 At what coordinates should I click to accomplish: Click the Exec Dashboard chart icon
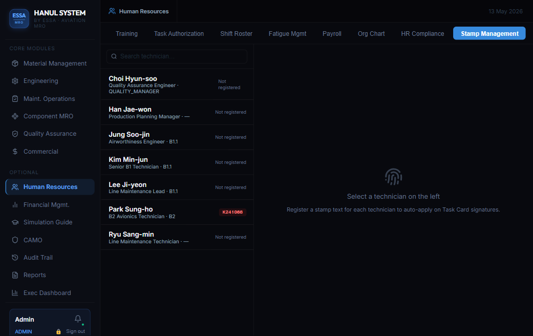pos(15,293)
